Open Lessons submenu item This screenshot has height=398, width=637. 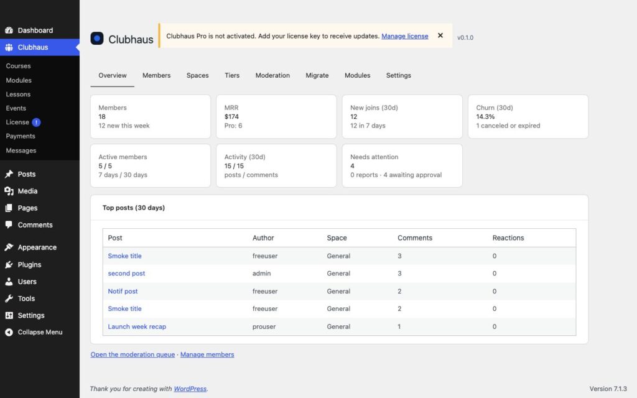point(18,95)
